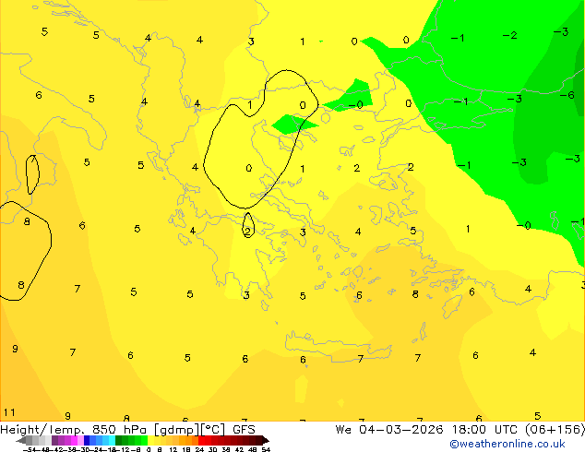Screen dimensions: 585x452
Task: Click the gray left arrow of color scale
Action: pyautogui.click(x=21, y=441)
